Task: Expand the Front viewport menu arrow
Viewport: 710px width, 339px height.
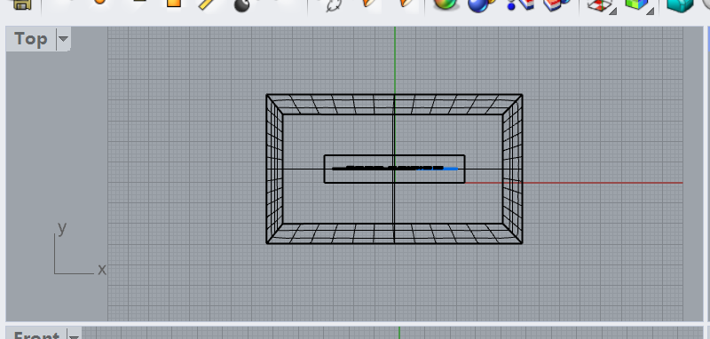Action: [74, 335]
